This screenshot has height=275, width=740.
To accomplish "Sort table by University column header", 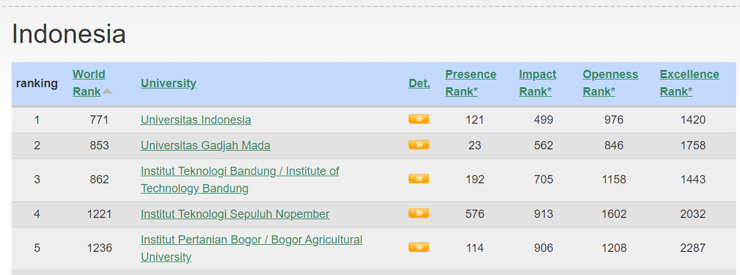I will pyautogui.click(x=168, y=83).
